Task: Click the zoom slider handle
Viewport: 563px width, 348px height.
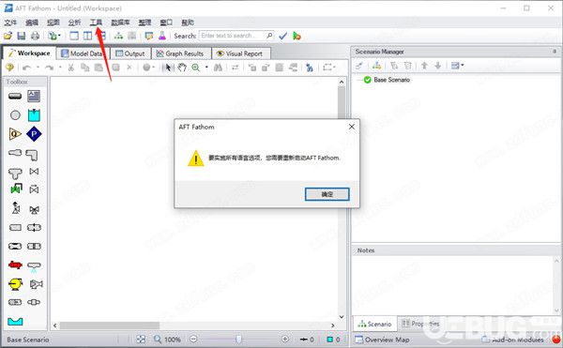Action: [x=238, y=339]
